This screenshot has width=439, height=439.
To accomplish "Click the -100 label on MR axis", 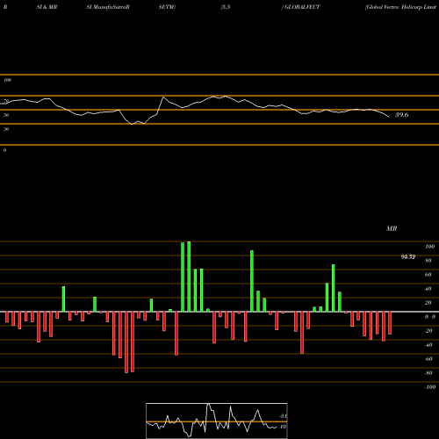I will (430, 387).
